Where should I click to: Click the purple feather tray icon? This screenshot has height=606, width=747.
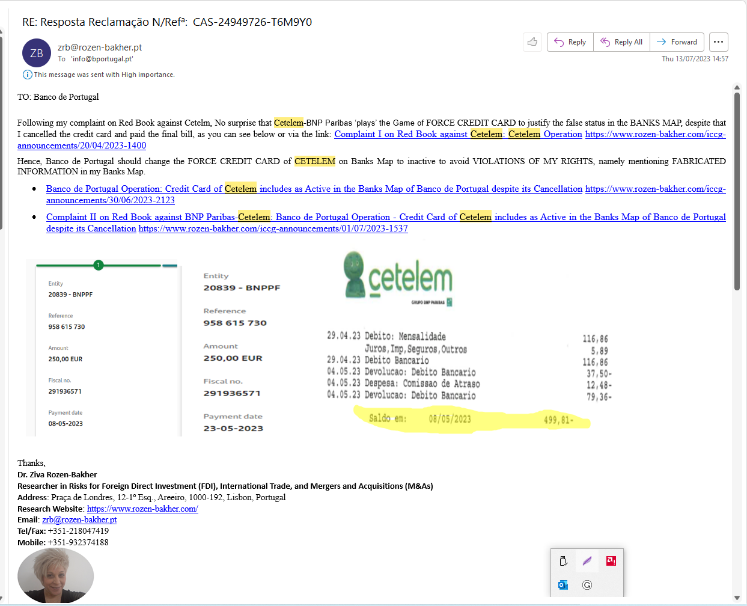[587, 561]
